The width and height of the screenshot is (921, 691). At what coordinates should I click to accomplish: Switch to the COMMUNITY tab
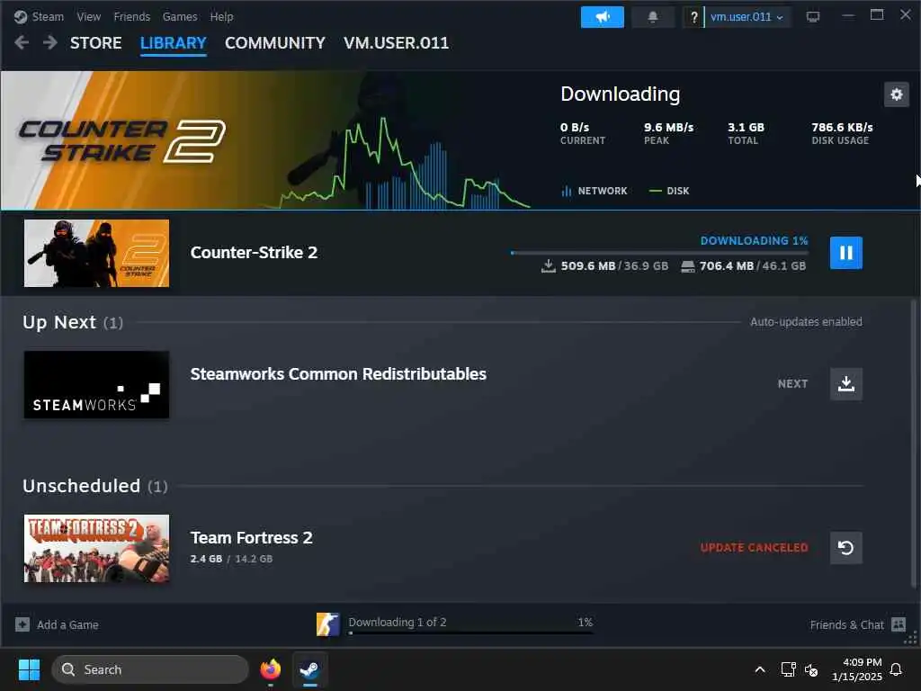[x=275, y=43]
